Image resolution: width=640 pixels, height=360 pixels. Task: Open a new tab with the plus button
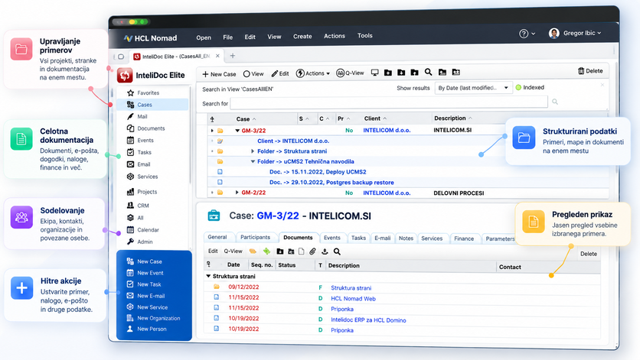(x=232, y=56)
